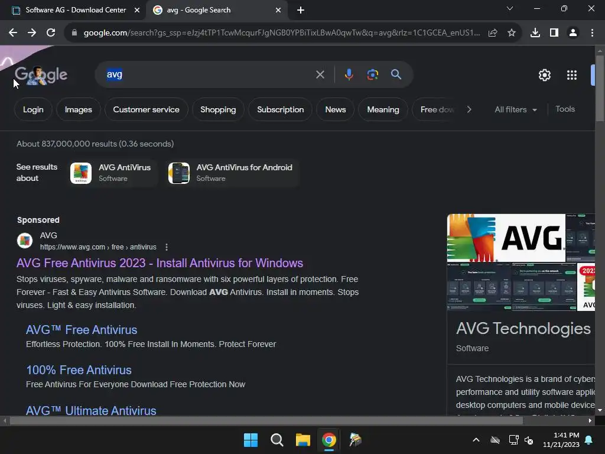Bookmark this tab with star icon
Viewport: 605px width, 454px height.
coord(512,33)
